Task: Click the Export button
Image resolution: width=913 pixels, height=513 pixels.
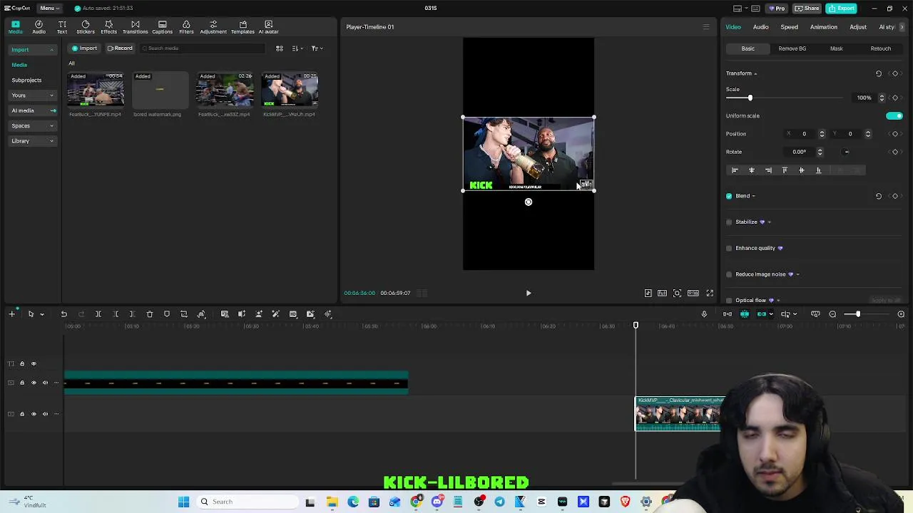Action: (x=842, y=8)
